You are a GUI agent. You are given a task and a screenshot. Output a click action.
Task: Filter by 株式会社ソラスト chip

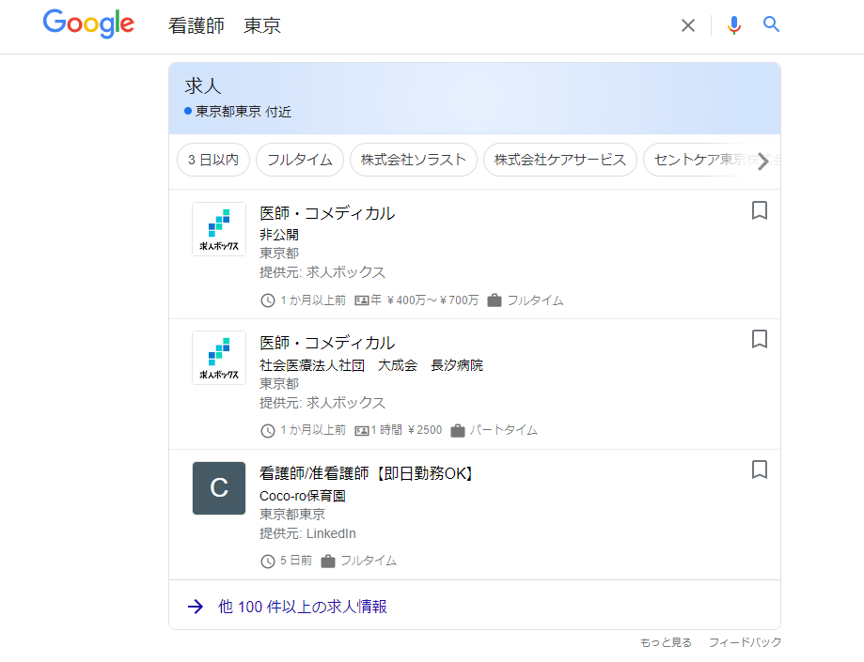[x=414, y=160]
